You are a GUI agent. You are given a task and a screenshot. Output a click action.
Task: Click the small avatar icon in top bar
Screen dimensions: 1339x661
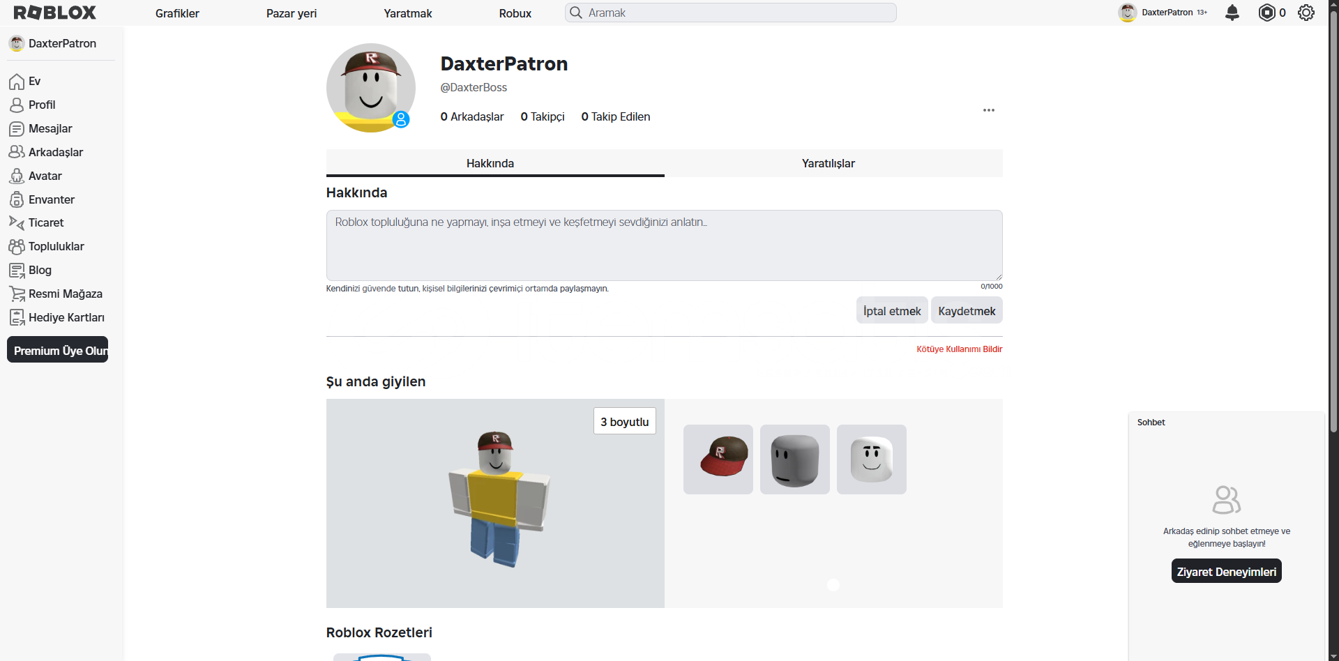point(1128,13)
